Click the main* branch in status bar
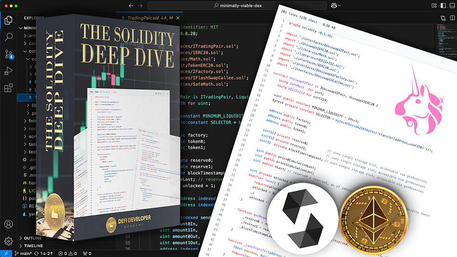 pos(23,254)
